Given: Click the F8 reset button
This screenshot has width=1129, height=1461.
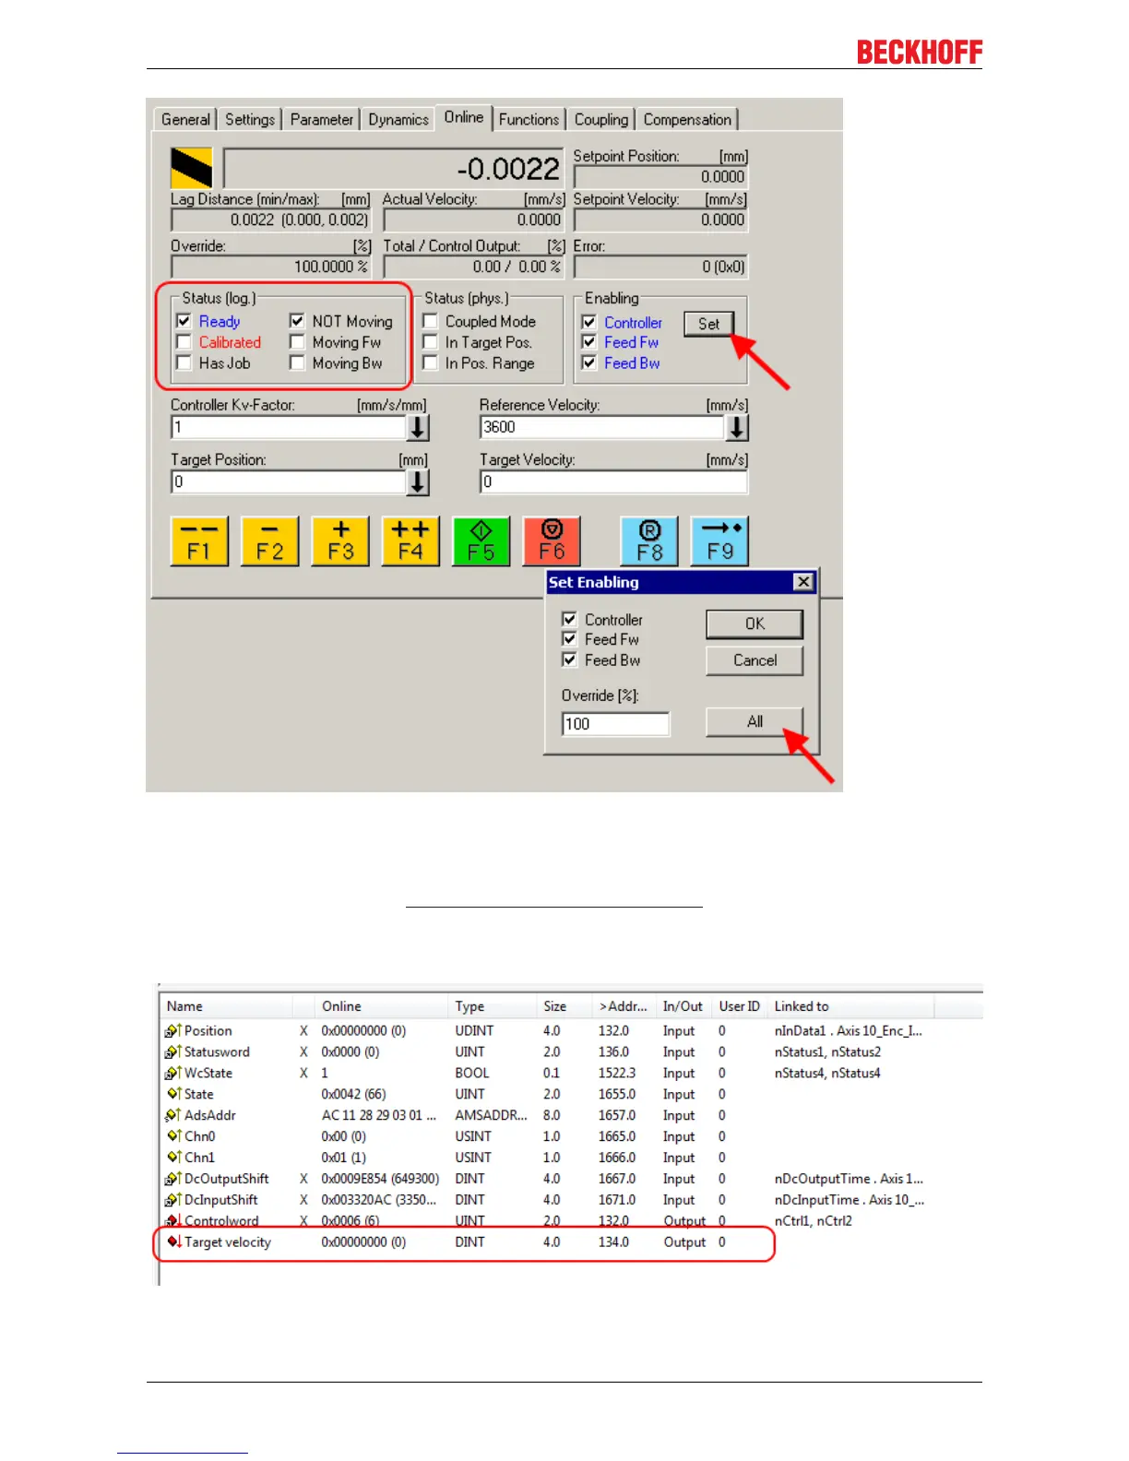Looking at the screenshot, I should 649,540.
